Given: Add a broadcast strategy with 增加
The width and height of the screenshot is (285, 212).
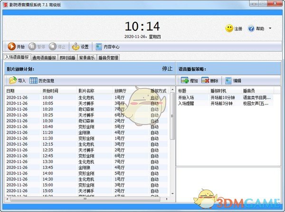Looking at the screenshot, I should pyautogui.click(x=189, y=81).
